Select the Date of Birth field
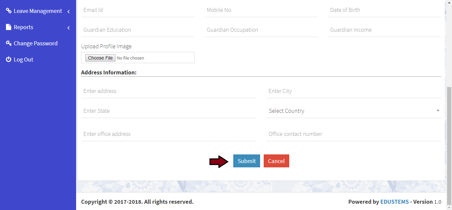Image resolution: width=452 pixels, height=210 pixels. (x=384, y=10)
